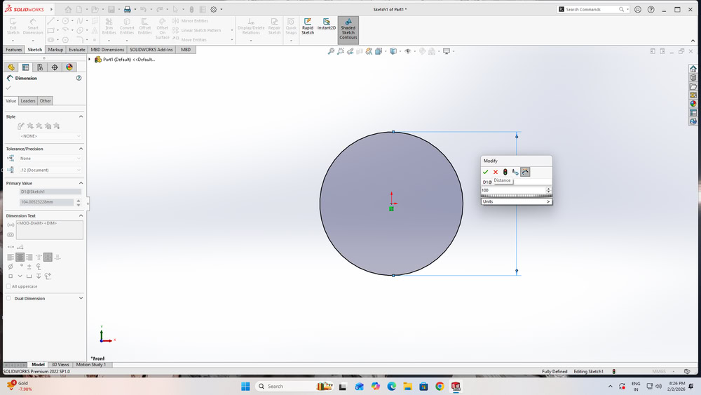Accept the value with green checkmark in Modify dialog
The width and height of the screenshot is (701, 395).
point(486,172)
